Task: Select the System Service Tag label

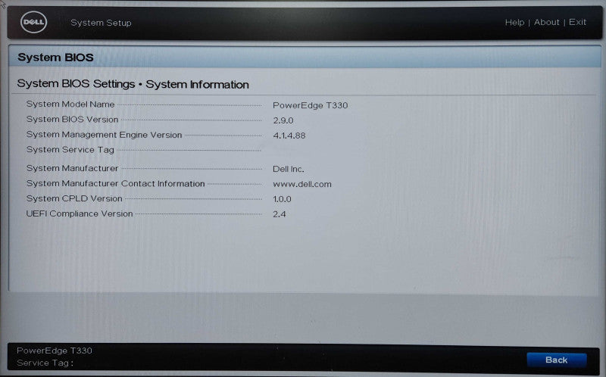Action: 70,150
